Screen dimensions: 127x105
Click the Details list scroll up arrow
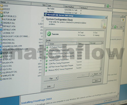(x=102, y=43)
